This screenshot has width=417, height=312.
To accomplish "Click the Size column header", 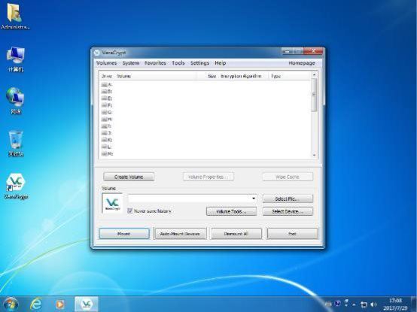I will (208, 76).
